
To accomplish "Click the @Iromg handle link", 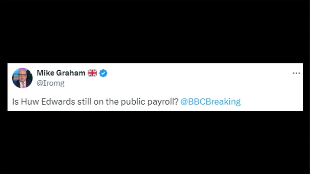I will pyautogui.click(x=51, y=83).
